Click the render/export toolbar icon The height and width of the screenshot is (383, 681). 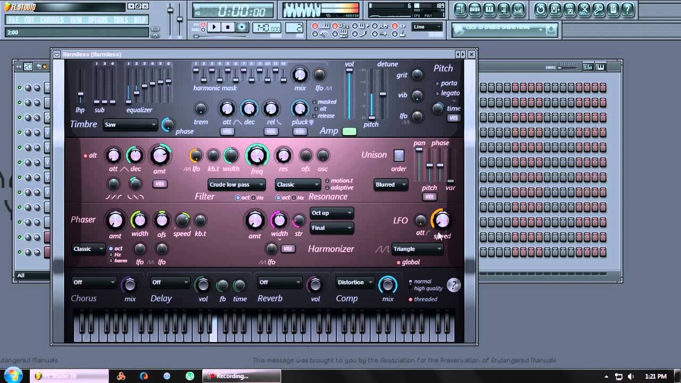[569, 9]
